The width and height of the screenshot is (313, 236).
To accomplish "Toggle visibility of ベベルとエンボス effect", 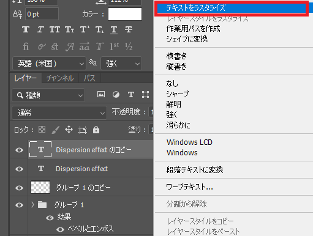I will [60, 229].
